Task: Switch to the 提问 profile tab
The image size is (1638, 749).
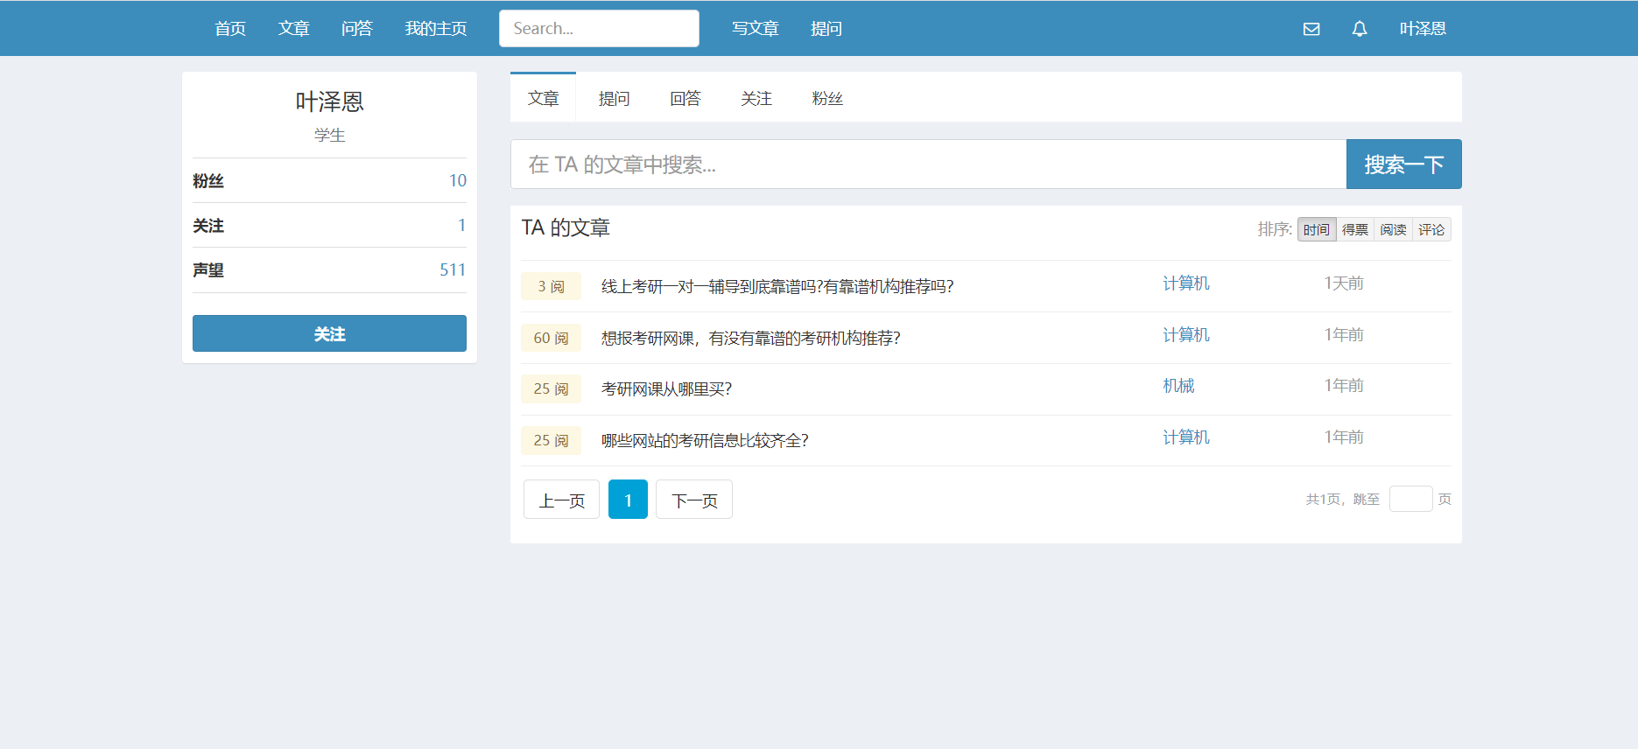Action: click(x=614, y=98)
